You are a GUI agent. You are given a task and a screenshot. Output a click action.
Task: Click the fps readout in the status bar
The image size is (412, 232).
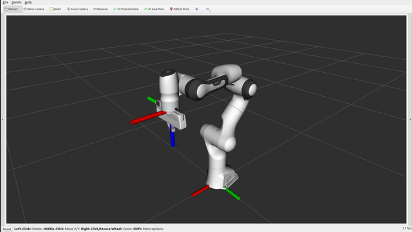pos(407,228)
